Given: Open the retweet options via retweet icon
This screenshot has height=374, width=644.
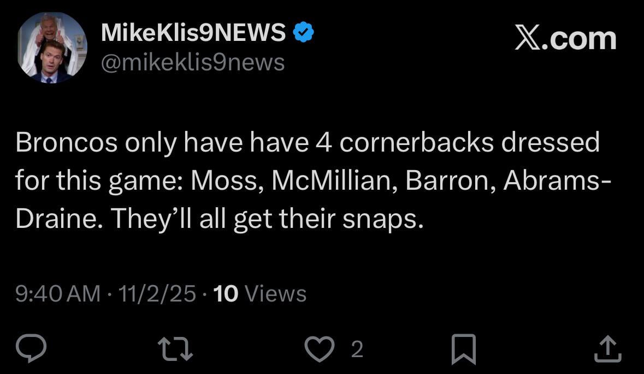Looking at the screenshot, I should 174,348.
